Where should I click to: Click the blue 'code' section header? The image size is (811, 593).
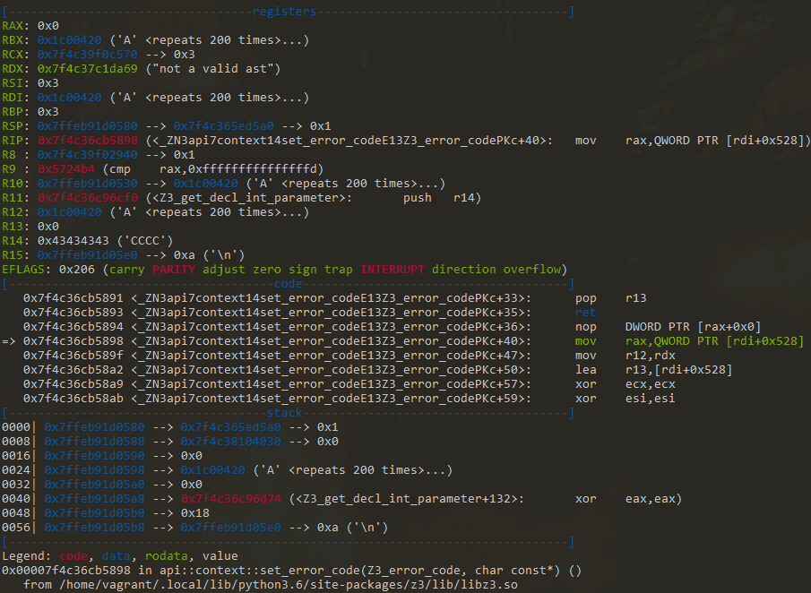click(288, 284)
